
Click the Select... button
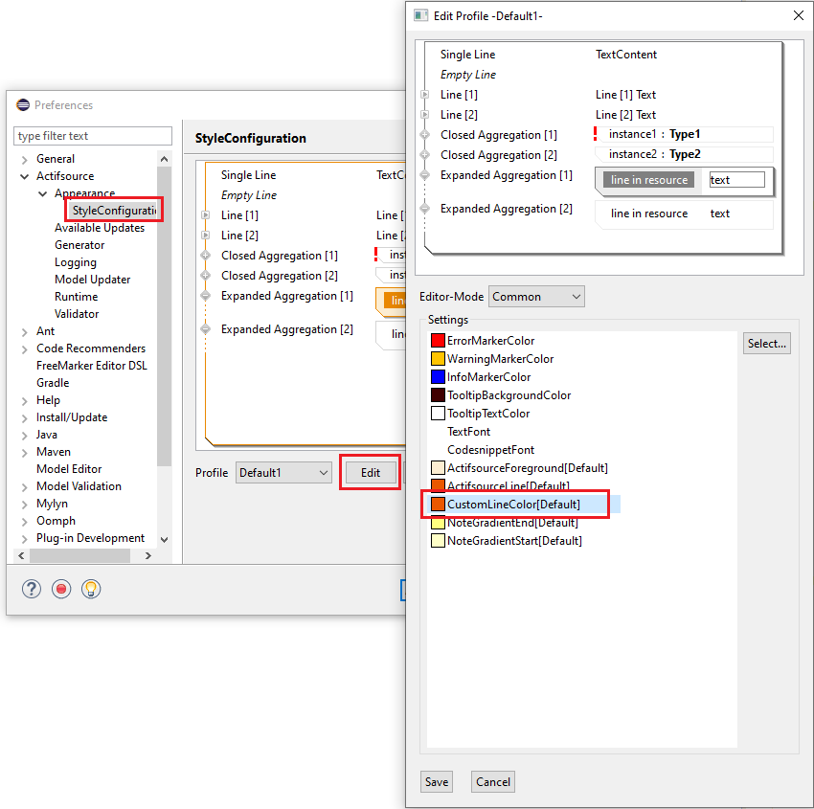click(x=766, y=344)
